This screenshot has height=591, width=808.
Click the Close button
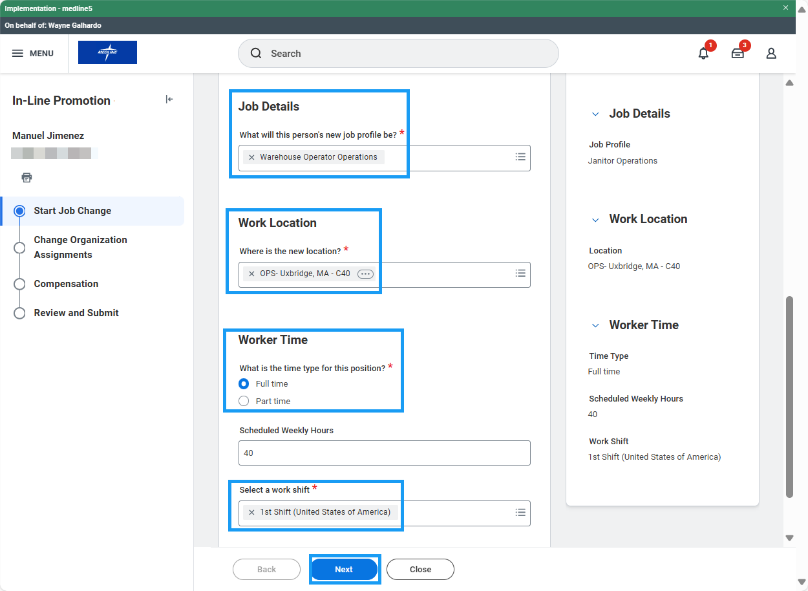tap(420, 570)
